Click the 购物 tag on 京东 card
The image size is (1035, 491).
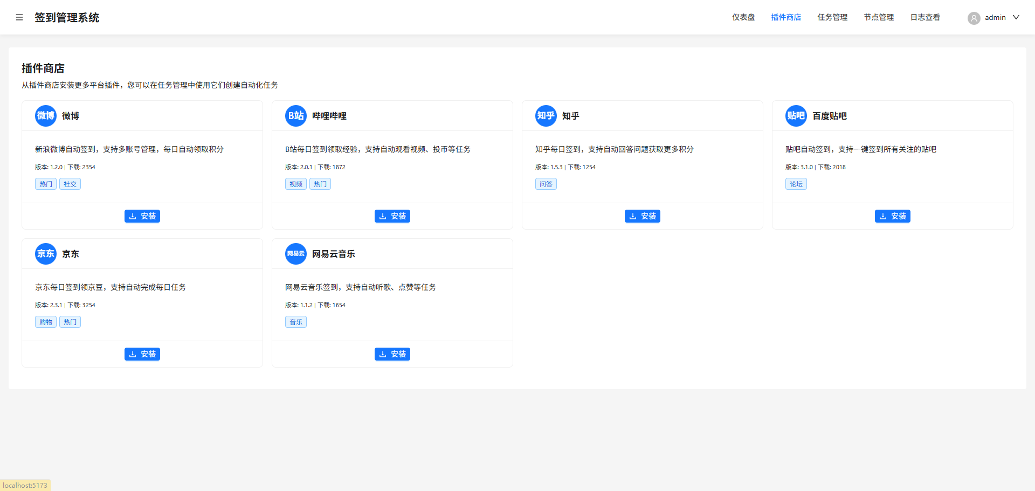point(46,322)
